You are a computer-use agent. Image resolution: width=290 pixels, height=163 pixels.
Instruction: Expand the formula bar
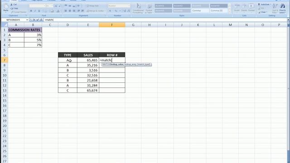tap(288, 20)
